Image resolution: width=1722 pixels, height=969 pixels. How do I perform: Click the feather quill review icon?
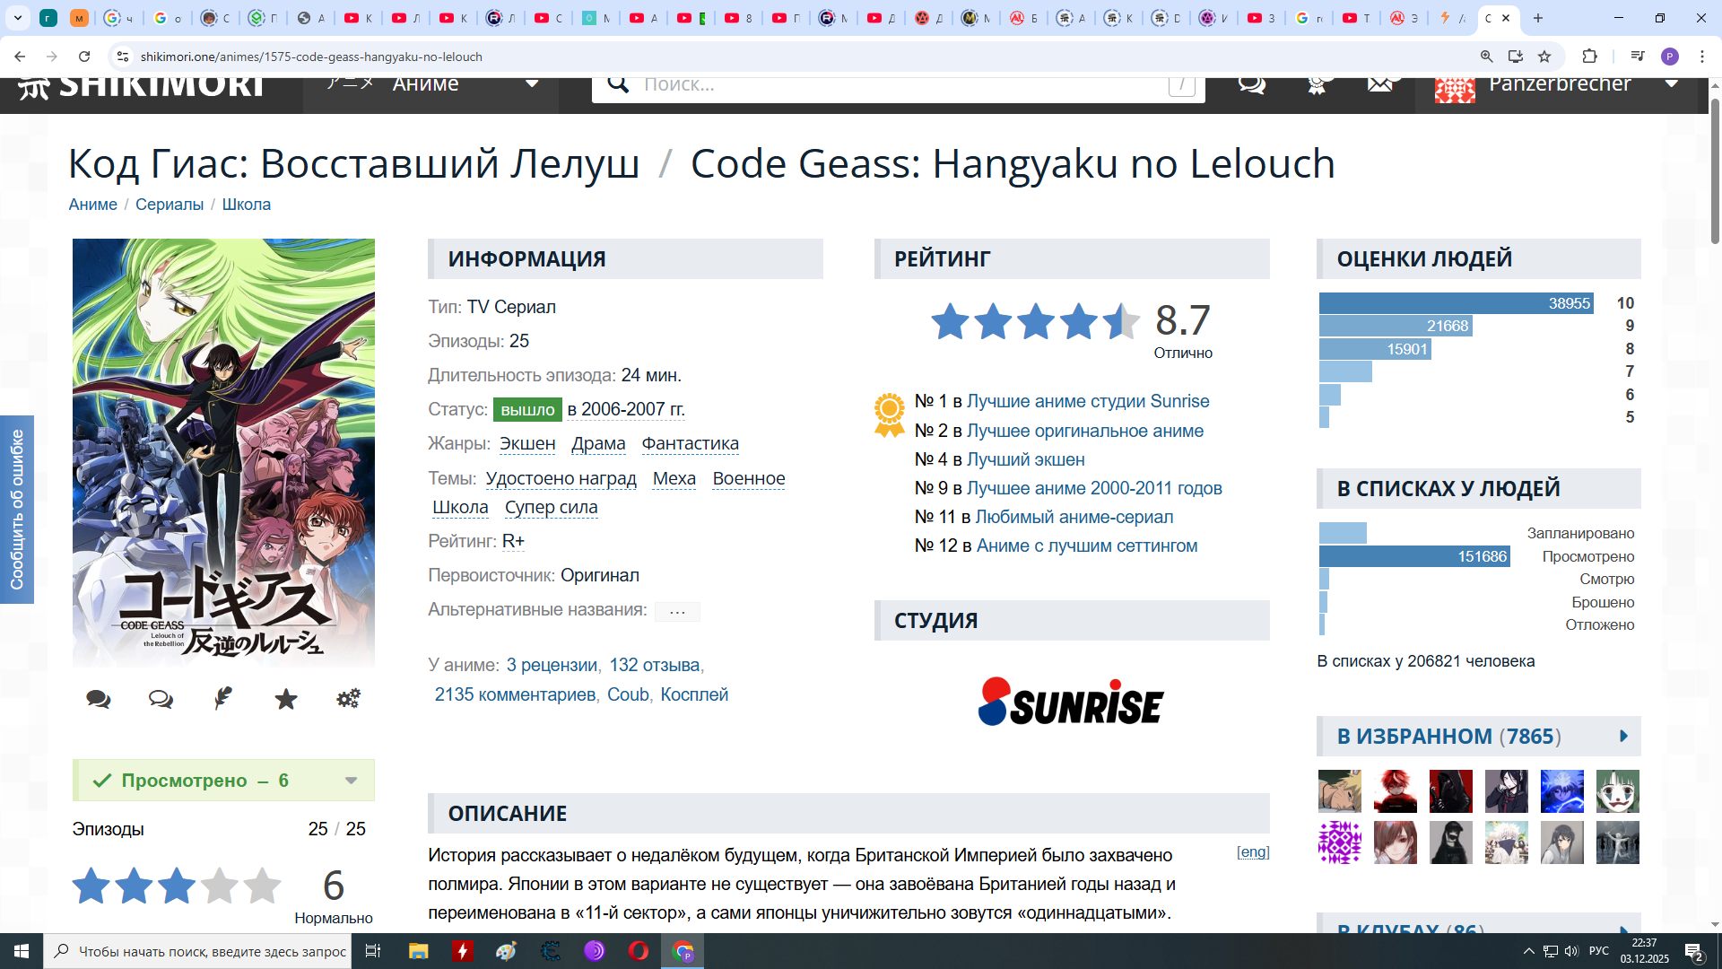tap(223, 698)
